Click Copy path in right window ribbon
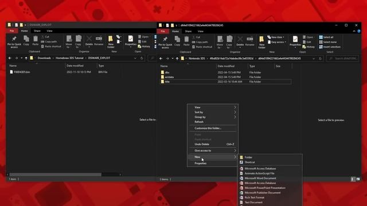The width and height of the screenshot is (367, 206). [200, 42]
